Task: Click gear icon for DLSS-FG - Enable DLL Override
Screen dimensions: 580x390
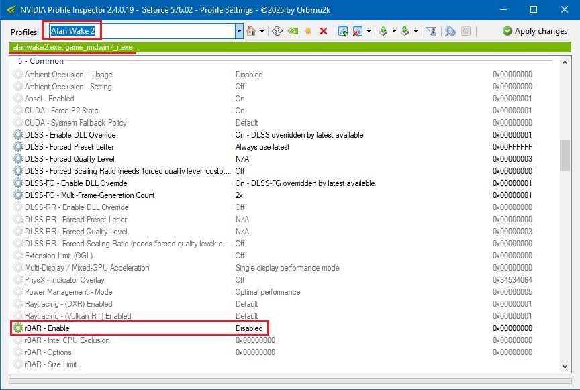Action: point(18,183)
